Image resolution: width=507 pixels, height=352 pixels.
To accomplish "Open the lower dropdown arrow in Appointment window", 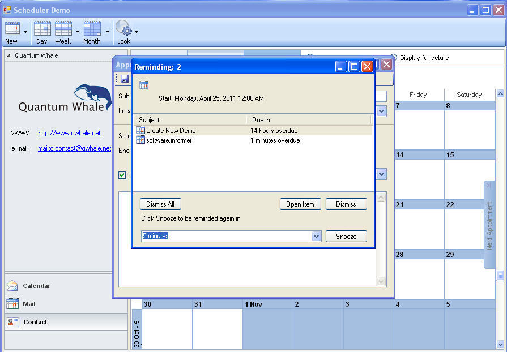I will 382,174.
